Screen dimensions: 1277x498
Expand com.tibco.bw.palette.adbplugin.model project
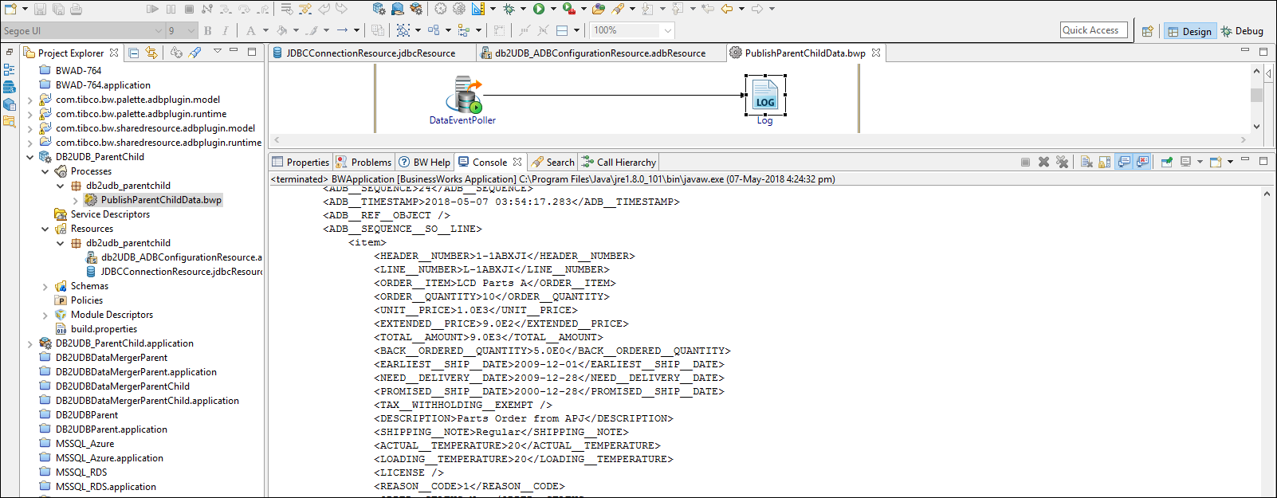pos(30,100)
